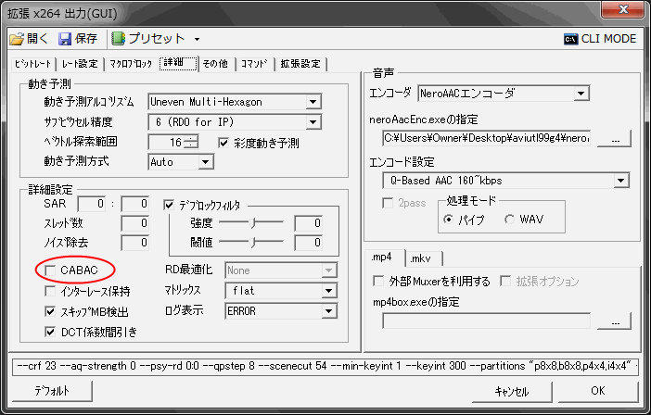Expand the プリセット dropdown arrow
This screenshot has width=651, height=415.
[x=197, y=40]
